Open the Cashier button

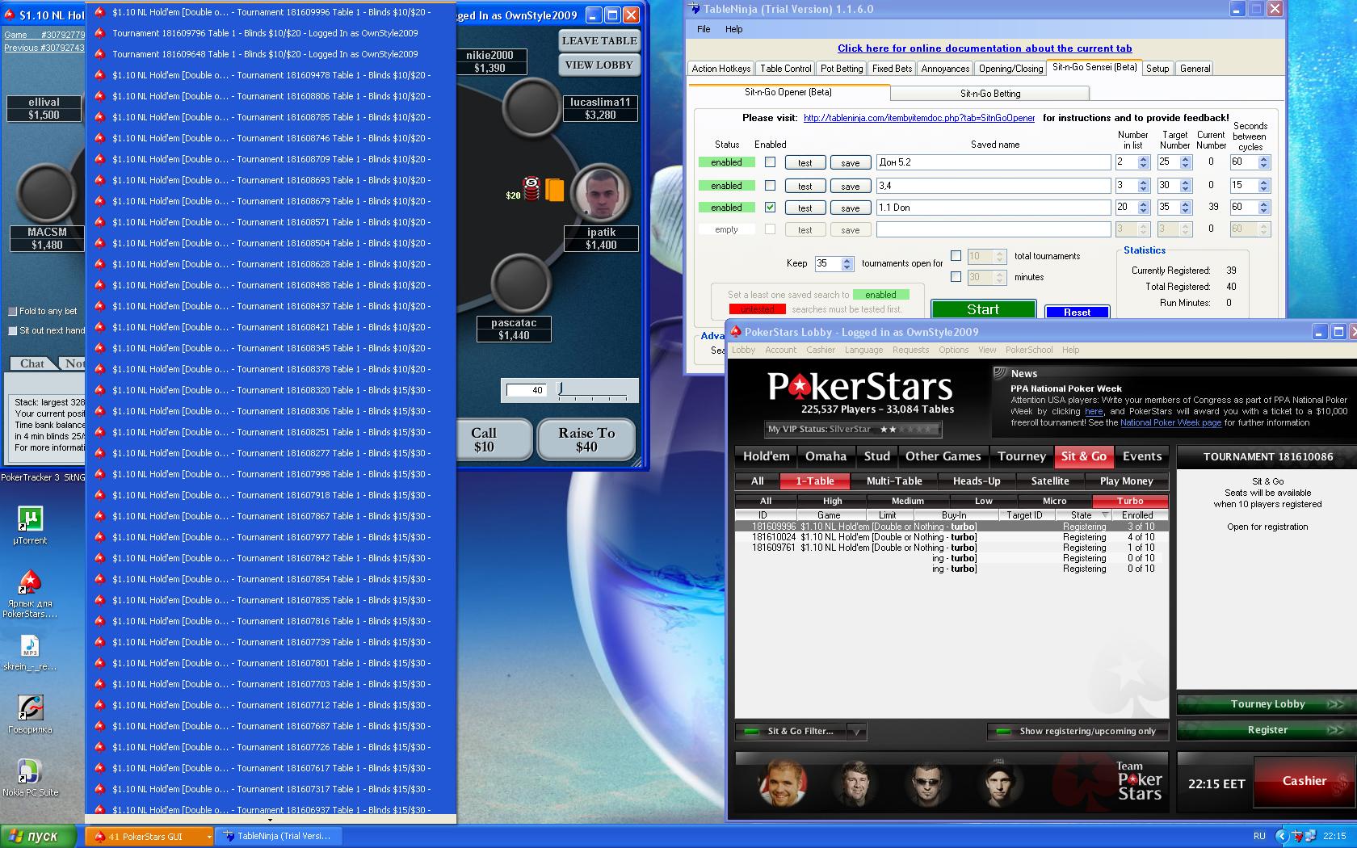(1304, 781)
